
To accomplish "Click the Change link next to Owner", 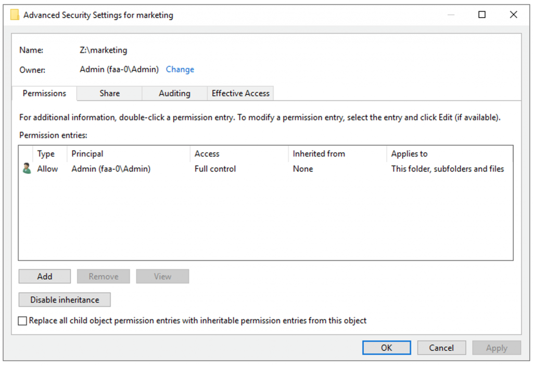I will [x=180, y=69].
